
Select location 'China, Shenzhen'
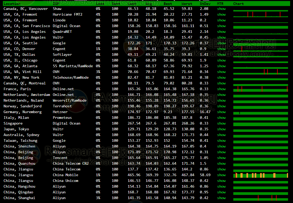coord(20,146)
